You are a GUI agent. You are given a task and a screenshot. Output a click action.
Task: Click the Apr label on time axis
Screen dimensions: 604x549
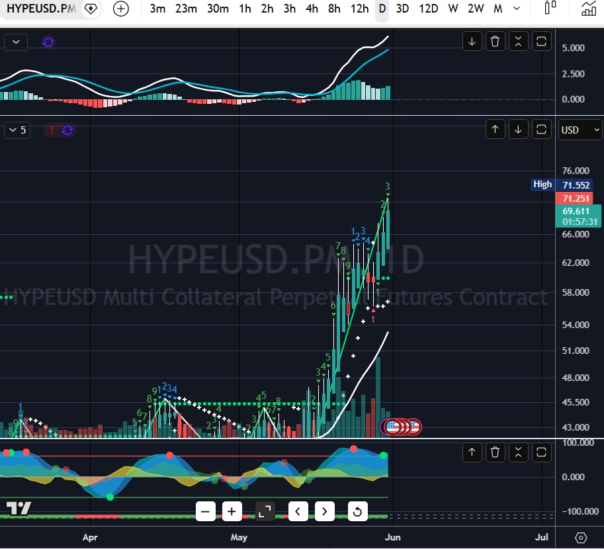pos(90,538)
